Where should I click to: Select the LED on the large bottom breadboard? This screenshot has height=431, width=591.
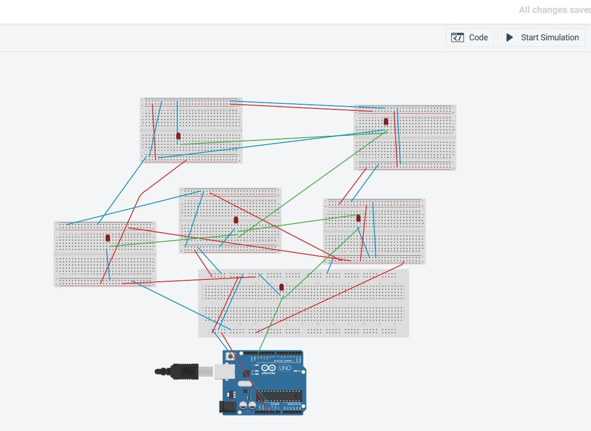point(282,287)
